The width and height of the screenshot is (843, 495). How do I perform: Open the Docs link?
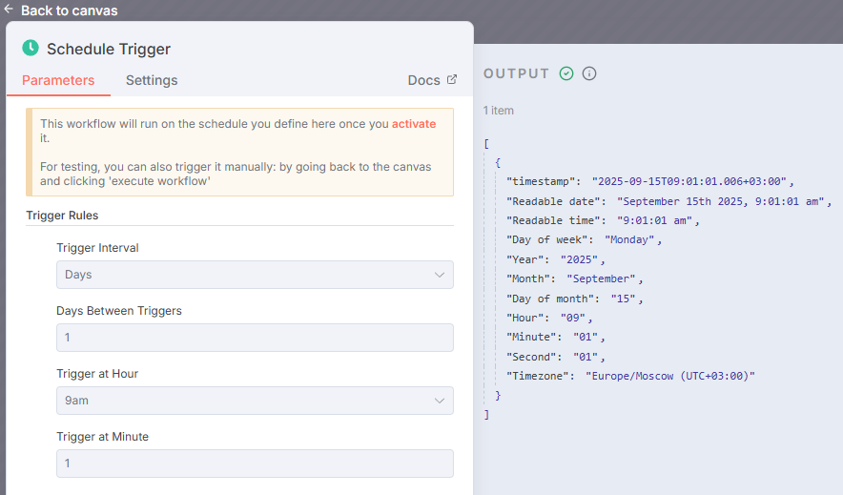click(423, 80)
